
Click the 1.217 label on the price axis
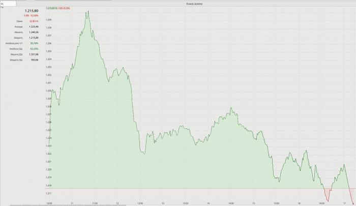49,193
